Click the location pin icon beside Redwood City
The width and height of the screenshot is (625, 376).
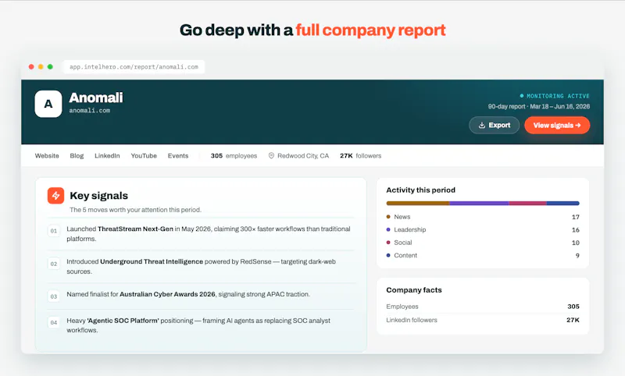[x=271, y=155]
